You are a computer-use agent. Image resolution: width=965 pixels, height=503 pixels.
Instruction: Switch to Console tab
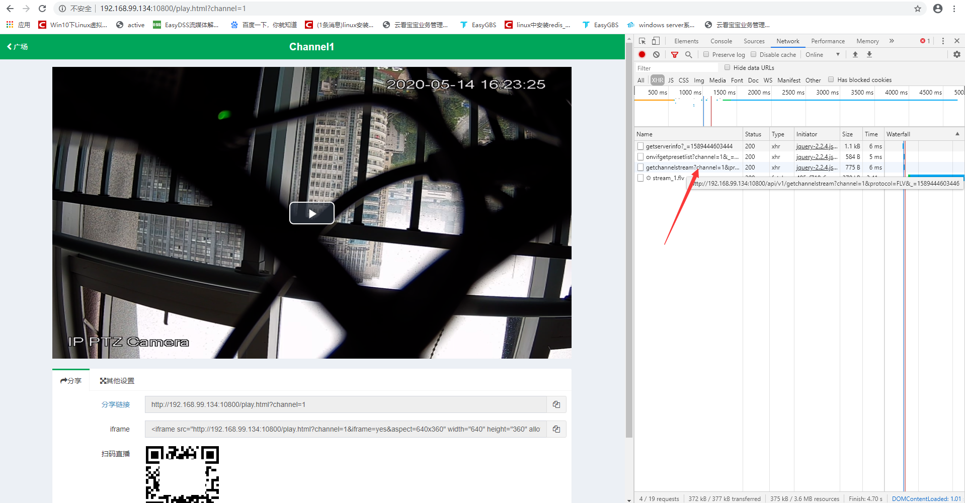721,41
